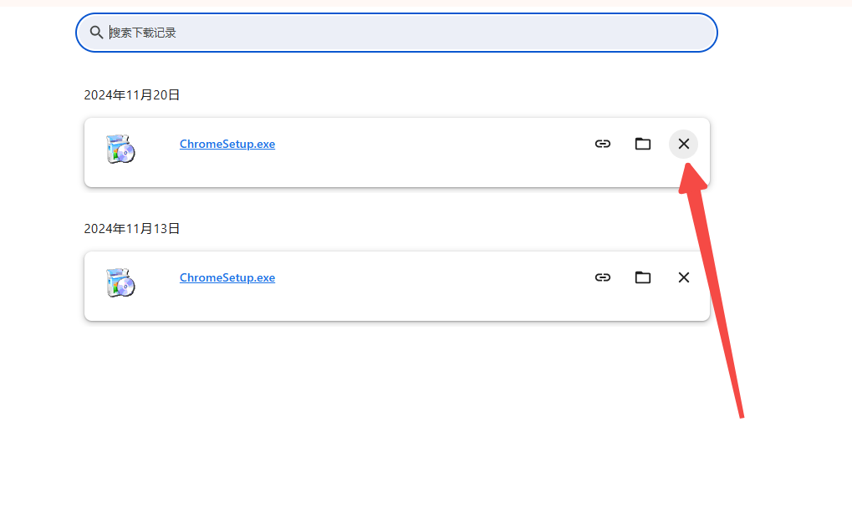Remove the November 13 ChromeSetup.exe entry

[x=684, y=277]
